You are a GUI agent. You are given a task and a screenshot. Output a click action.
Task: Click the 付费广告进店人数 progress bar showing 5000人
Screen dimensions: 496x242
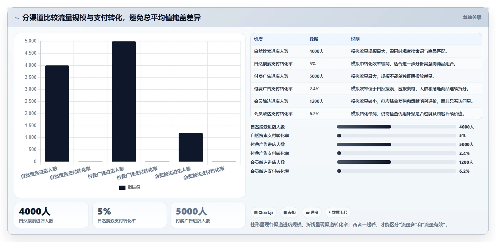(x=396, y=145)
